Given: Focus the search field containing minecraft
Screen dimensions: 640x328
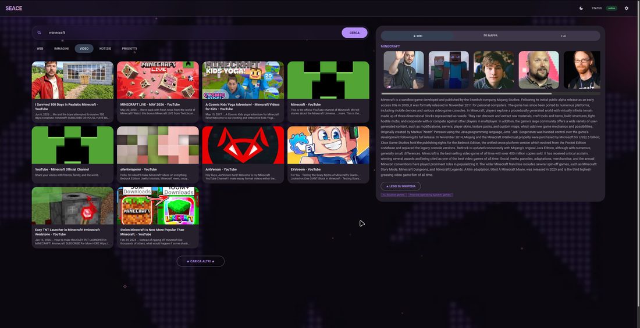Looking at the screenshot, I should [x=192, y=33].
